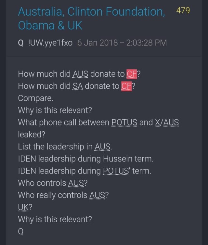Open the post title link about Australia
208x245 pixels.
91,19
